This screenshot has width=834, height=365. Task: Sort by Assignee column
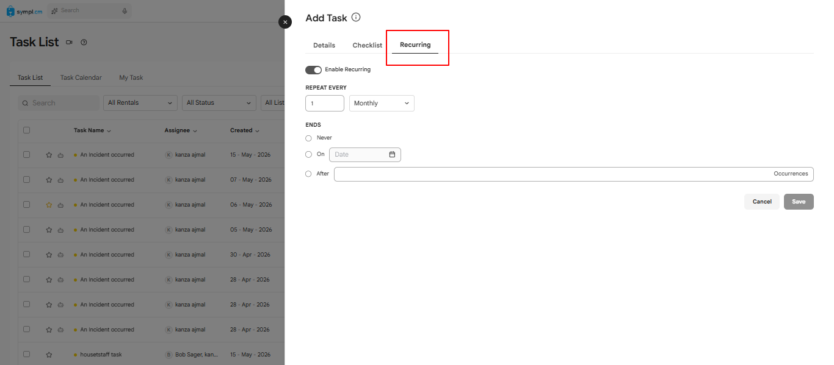181,130
